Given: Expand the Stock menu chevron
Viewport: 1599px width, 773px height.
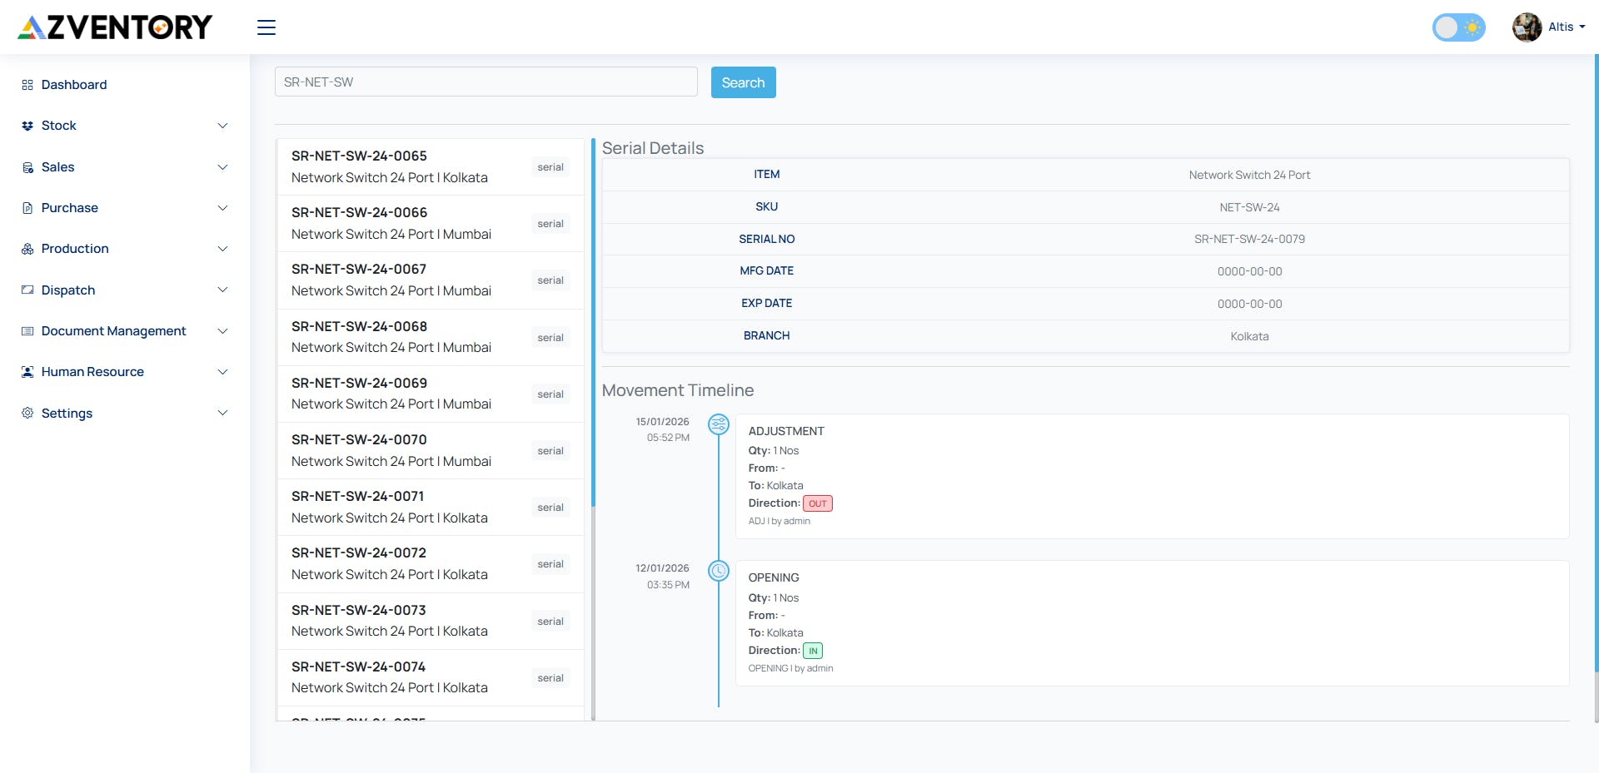Looking at the screenshot, I should pos(222,125).
